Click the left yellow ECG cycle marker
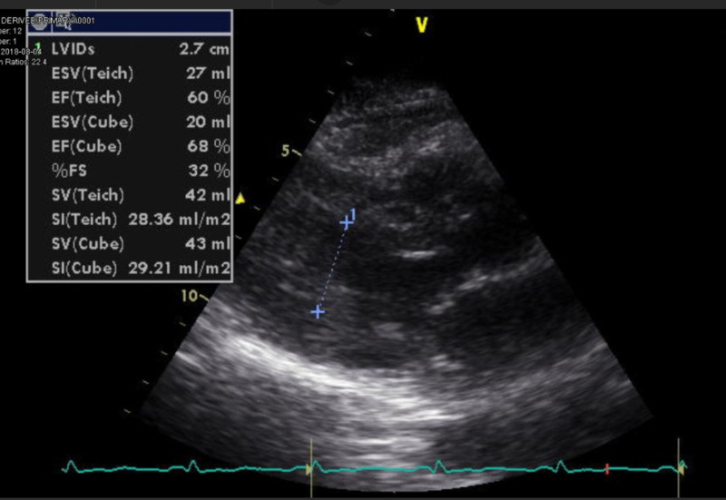726x500 pixels. pos(310,468)
